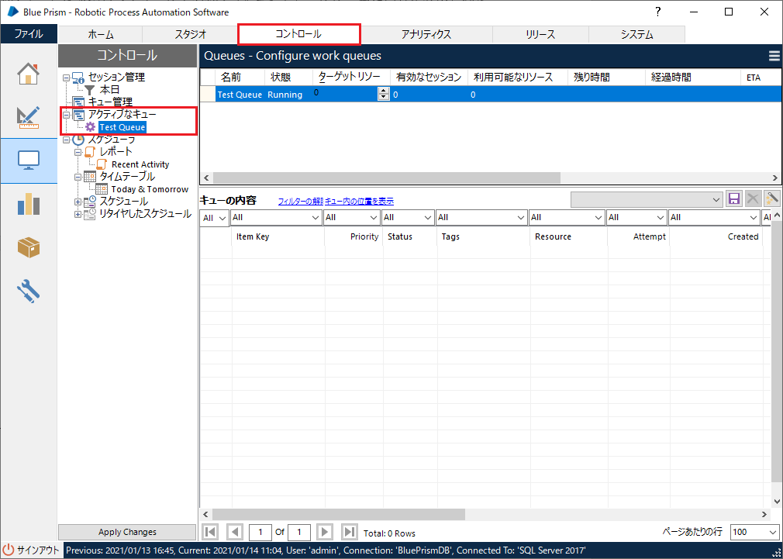Select the コントロール tab
783x559 pixels.
(x=298, y=34)
